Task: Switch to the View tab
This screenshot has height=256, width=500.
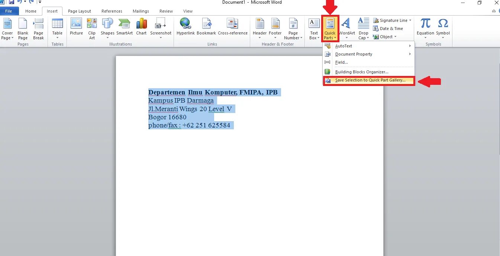Action: (x=188, y=11)
